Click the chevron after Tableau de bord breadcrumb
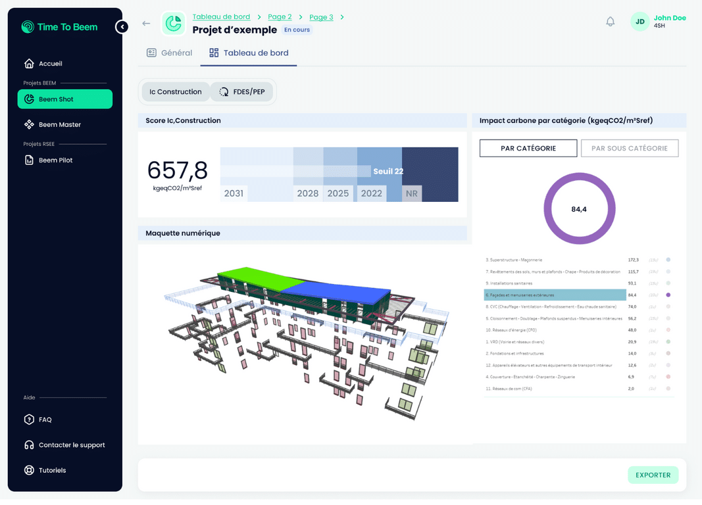This screenshot has width=702, height=505. coord(259,17)
